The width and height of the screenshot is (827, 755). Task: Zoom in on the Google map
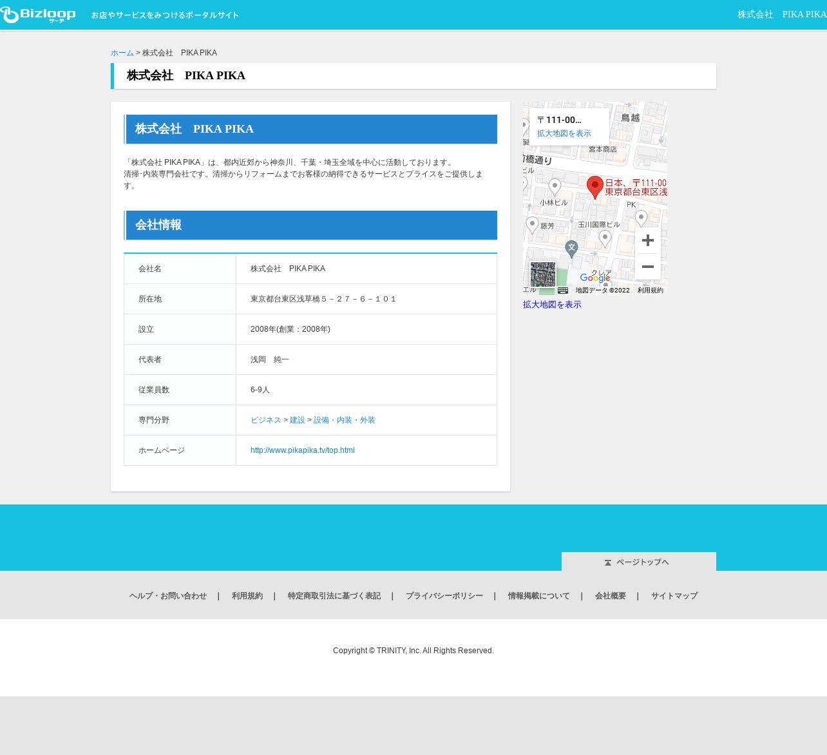click(648, 240)
